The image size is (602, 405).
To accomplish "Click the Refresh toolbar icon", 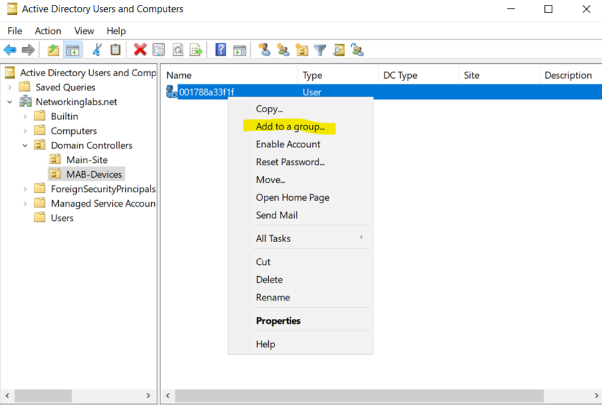I will [x=178, y=50].
